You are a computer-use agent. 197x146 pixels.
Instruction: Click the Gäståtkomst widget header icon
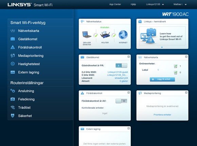click(83, 57)
